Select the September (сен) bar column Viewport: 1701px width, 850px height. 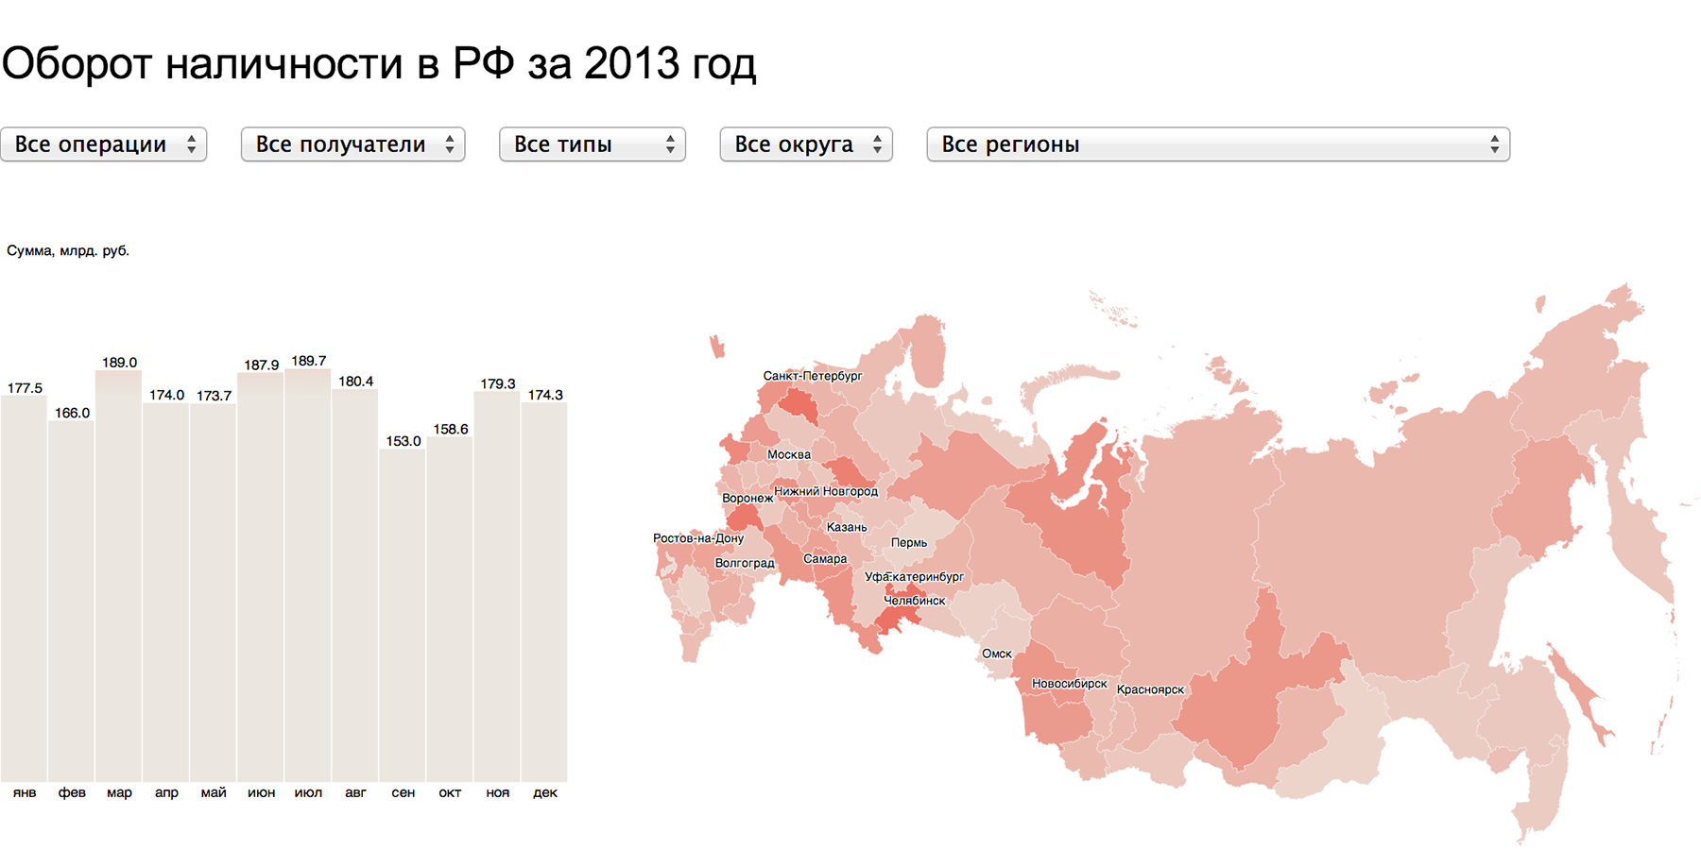click(x=403, y=615)
